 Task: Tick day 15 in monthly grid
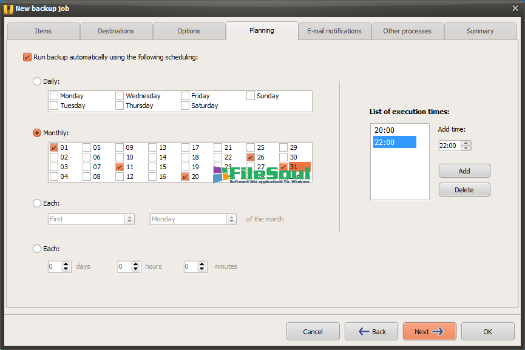pyautogui.click(x=152, y=167)
